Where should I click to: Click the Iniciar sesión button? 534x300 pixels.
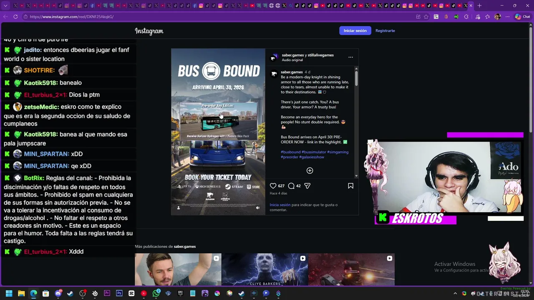(355, 30)
